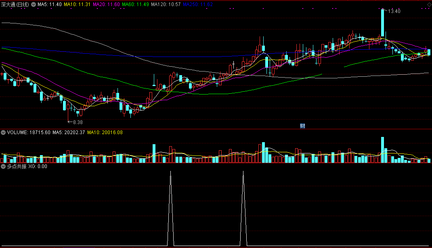Open the 多点共振 indicator dropdown arrow

[x=3, y=166]
